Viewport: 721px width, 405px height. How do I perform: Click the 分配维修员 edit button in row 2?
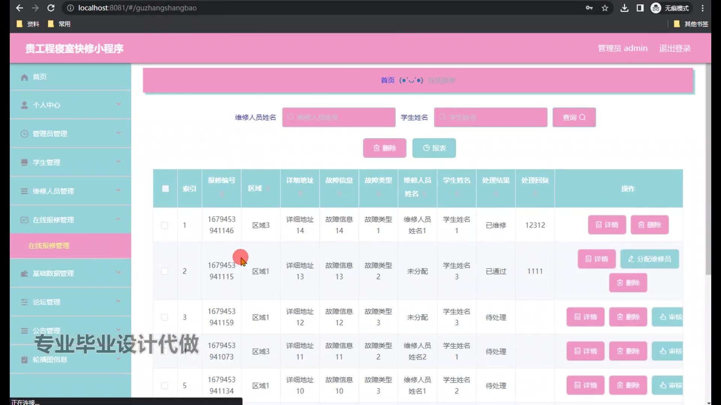click(649, 259)
